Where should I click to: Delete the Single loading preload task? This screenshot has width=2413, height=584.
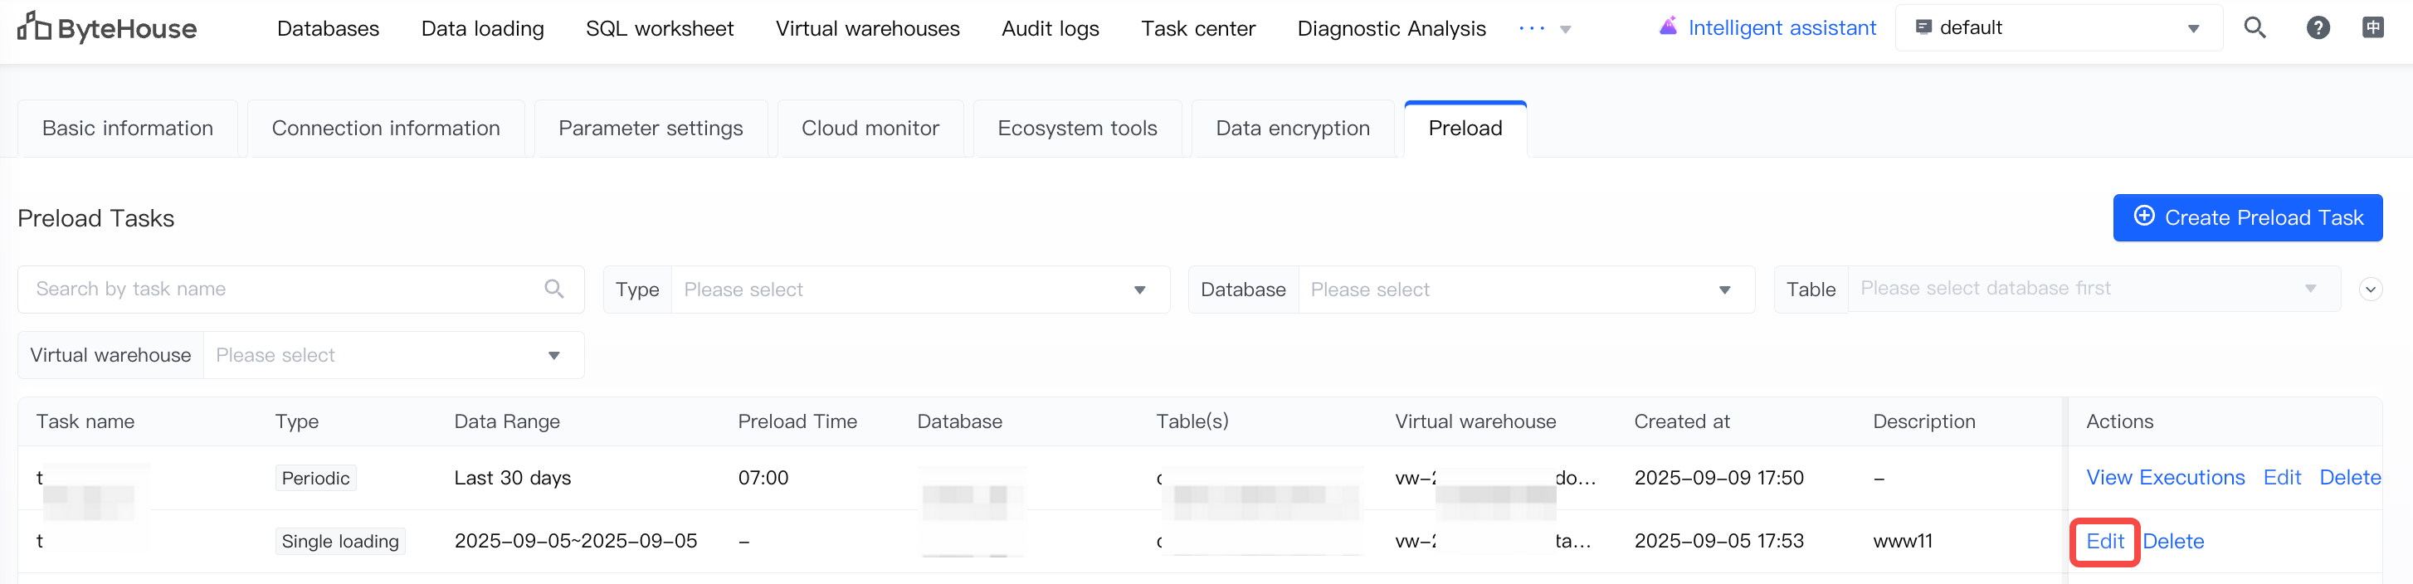coord(2173,542)
